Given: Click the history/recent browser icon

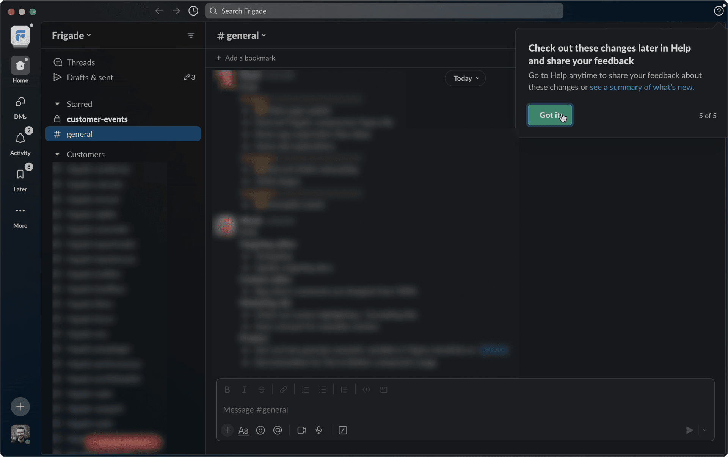Looking at the screenshot, I should [x=193, y=11].
